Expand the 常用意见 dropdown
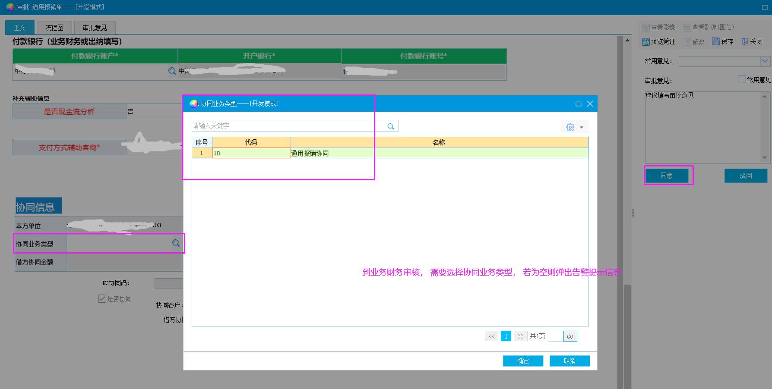772x389 pixels. click(x=765, y=61)
